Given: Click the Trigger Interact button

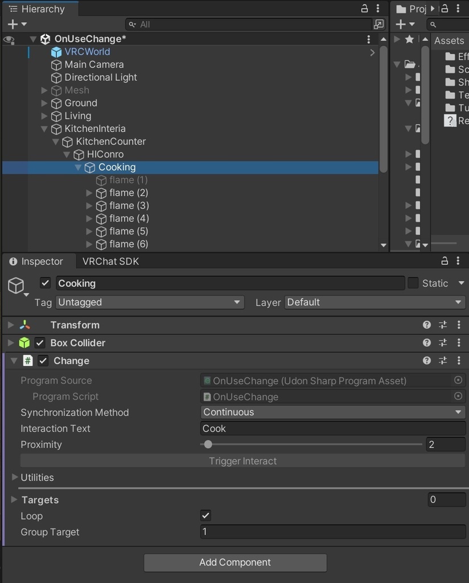Looking at the screenshot, I should [x=242, y=461].
